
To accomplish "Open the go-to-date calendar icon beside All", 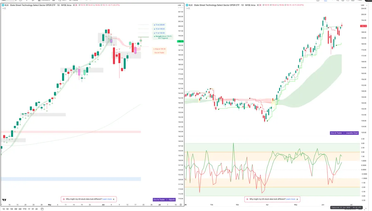I will tap(42, 209).
